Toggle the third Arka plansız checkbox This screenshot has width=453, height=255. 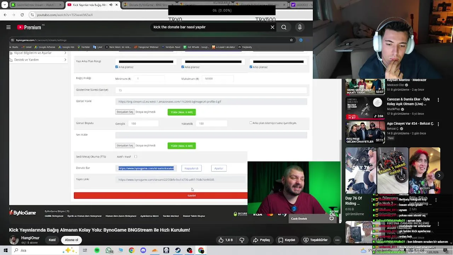point(251,67)
